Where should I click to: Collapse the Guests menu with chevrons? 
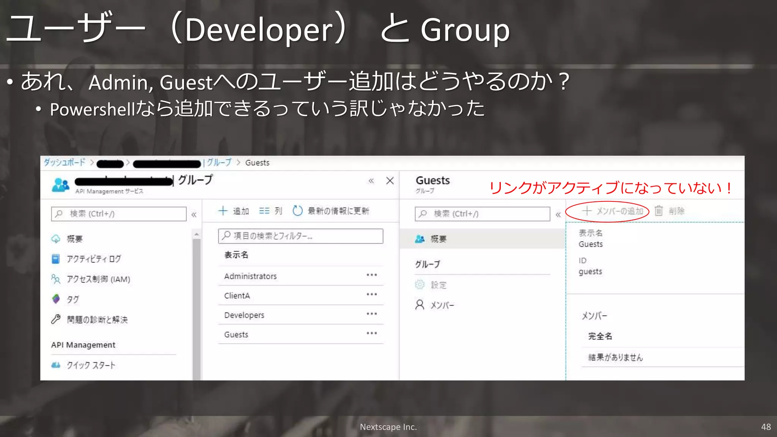click(558, 215)
